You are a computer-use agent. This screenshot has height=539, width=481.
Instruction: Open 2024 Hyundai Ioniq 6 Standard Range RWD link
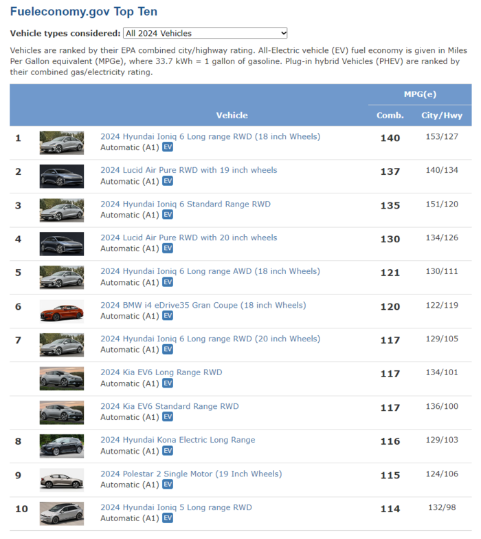pyautogui.click(x=186, y=204)
